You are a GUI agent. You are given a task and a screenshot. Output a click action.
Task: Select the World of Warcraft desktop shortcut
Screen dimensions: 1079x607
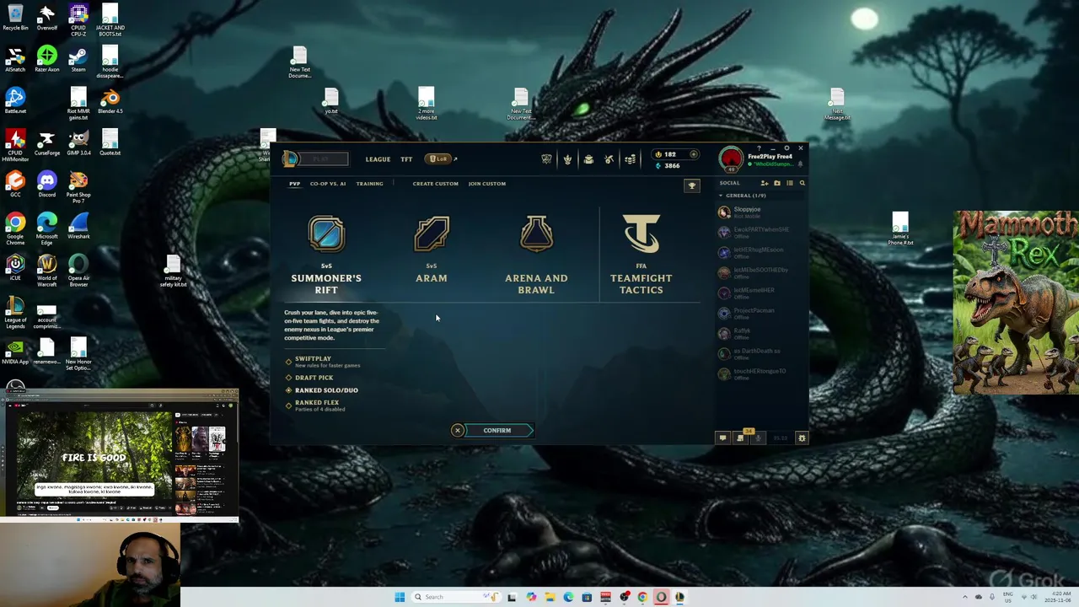point(47,271)
